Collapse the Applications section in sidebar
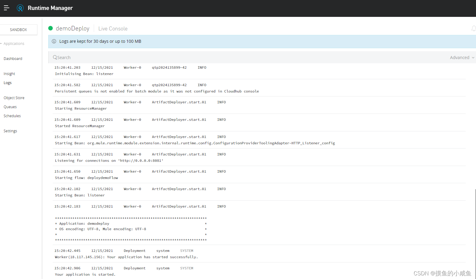476x279 pixels. [12, 44]
